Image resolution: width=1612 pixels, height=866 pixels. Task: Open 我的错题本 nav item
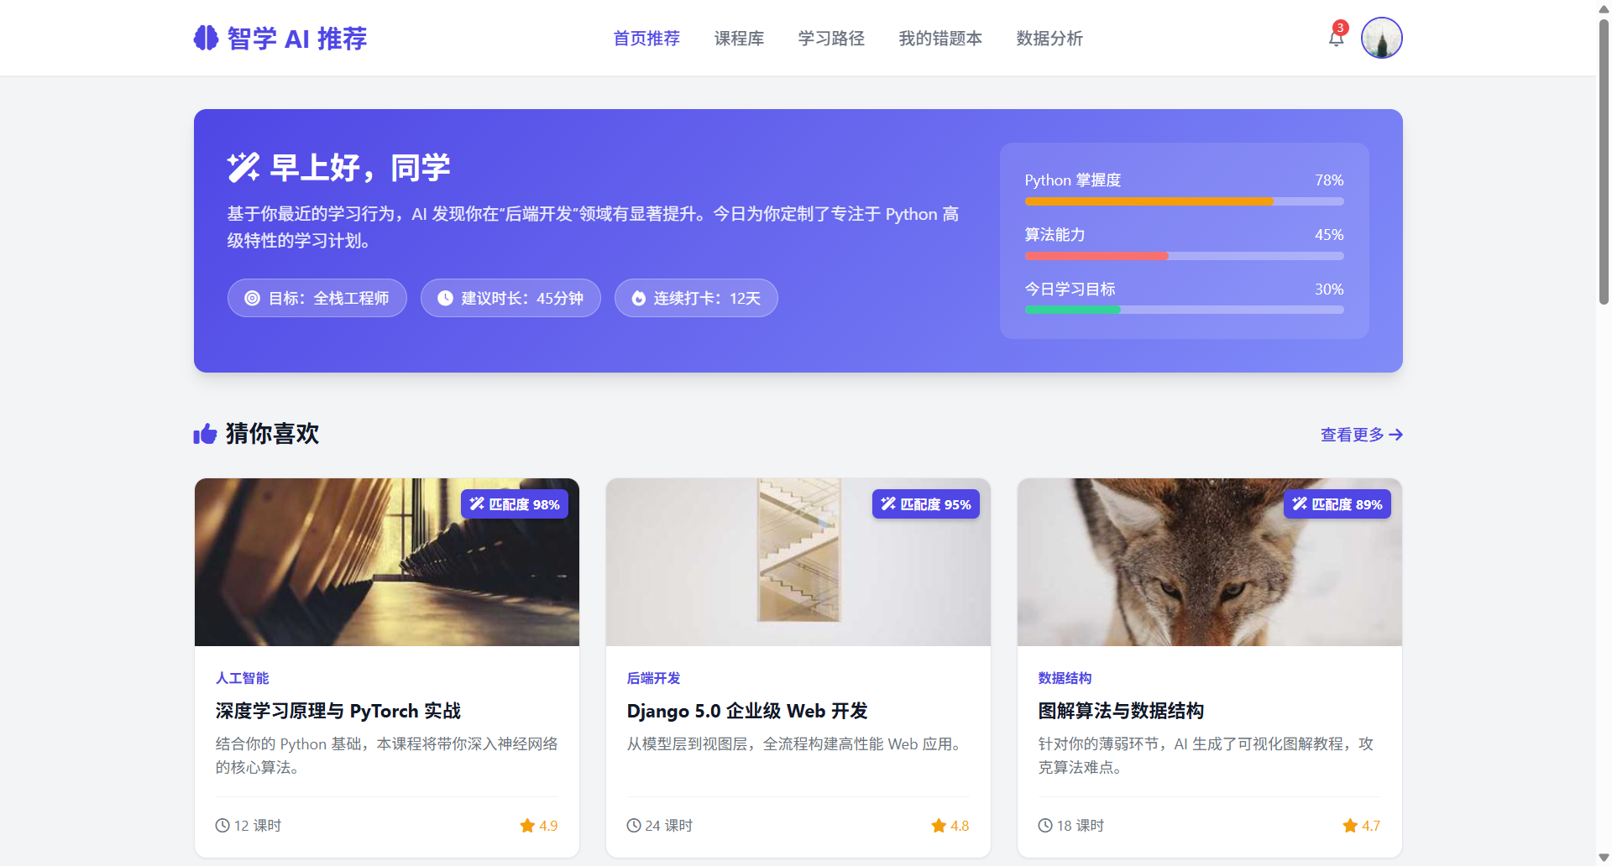[x=940, y=39]
